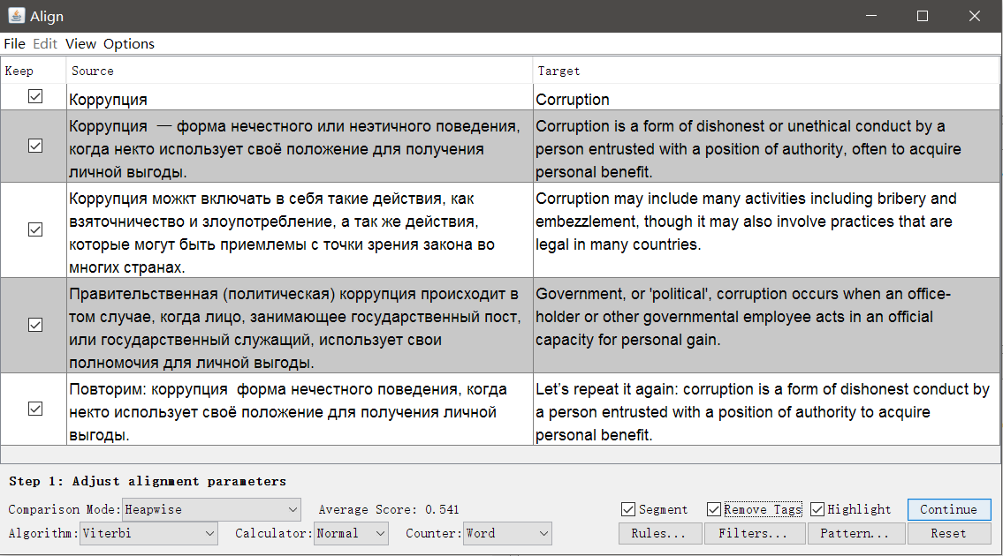Select source cell starting 'Коррупция — форма нечестного'

point(300,147)
